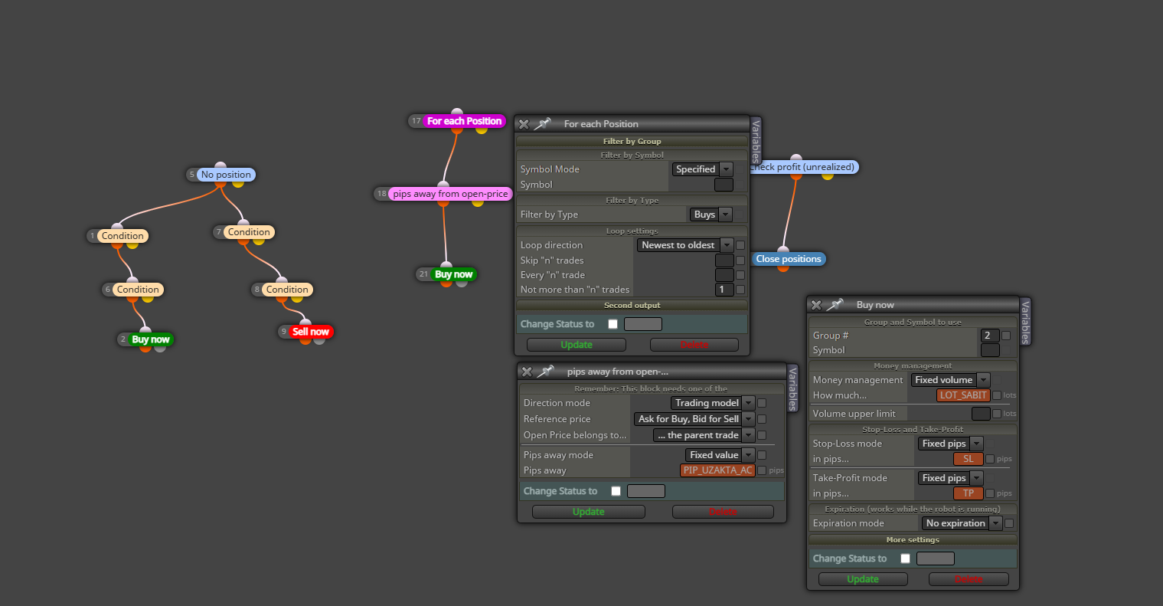Pin the For each Position panel
This screenshot has width=1163, height=606.
point(542,124)
